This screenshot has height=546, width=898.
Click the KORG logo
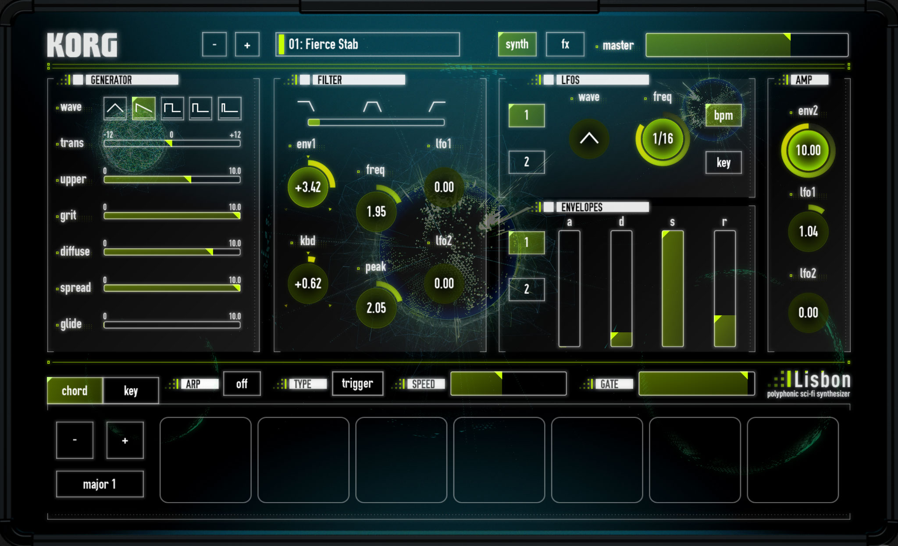click(x=82, y=45)
